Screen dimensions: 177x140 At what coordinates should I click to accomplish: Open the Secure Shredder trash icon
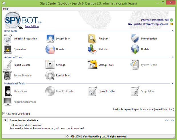[7, 75]
